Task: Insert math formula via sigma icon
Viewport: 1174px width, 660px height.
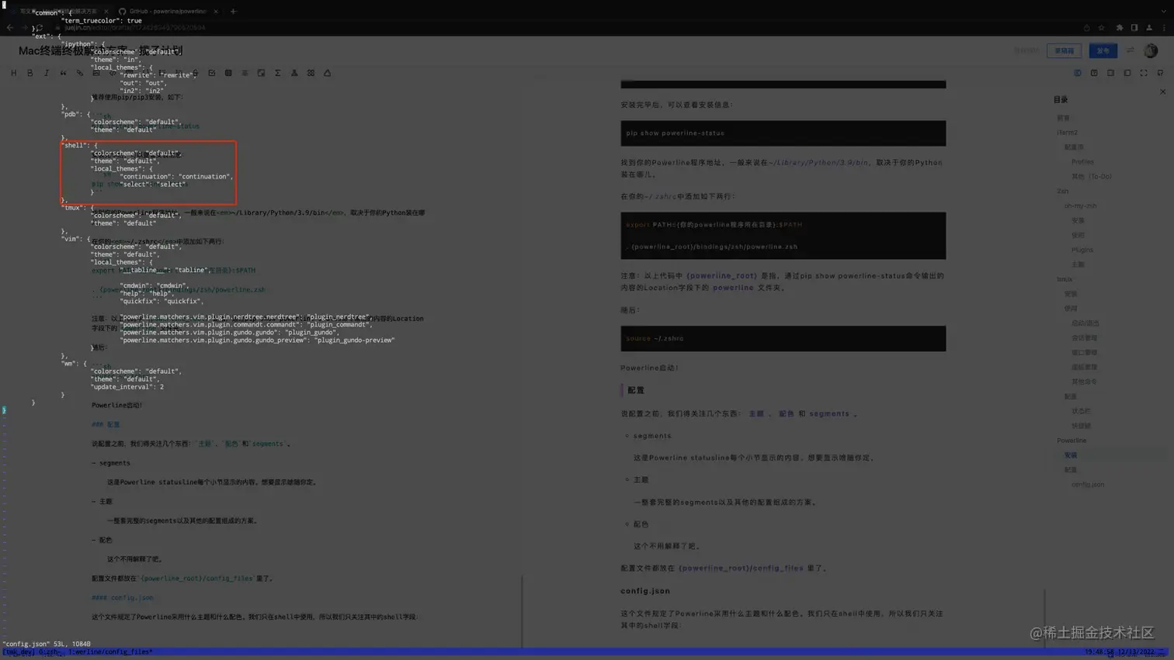Action: 277,73
